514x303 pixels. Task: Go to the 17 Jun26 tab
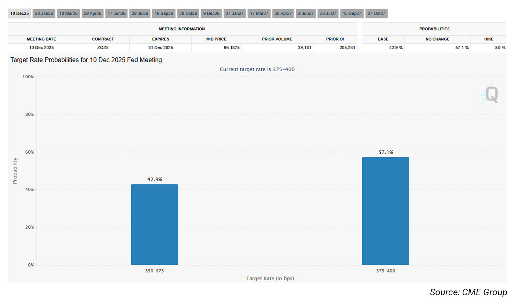117,14
